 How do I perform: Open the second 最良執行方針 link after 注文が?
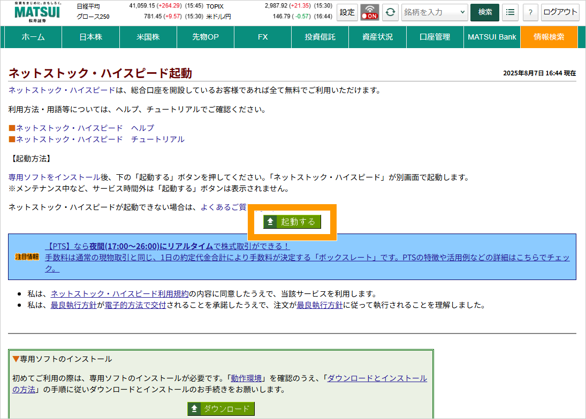tap(319, 305)
